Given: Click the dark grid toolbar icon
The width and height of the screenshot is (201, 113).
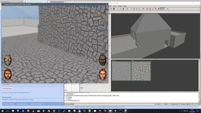Looking at the screenshot, I should (x=114, y=9).
